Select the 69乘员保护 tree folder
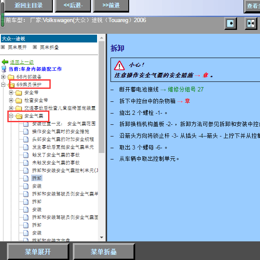Viewport: 260px width, 260px height. (x=29, y=85)
